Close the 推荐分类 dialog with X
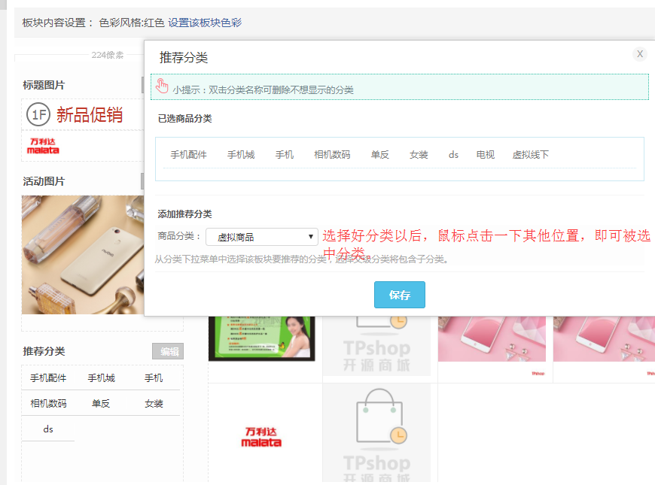Image resolution: width=655 pixels, height=485 pixels. [x=639, y=53]
